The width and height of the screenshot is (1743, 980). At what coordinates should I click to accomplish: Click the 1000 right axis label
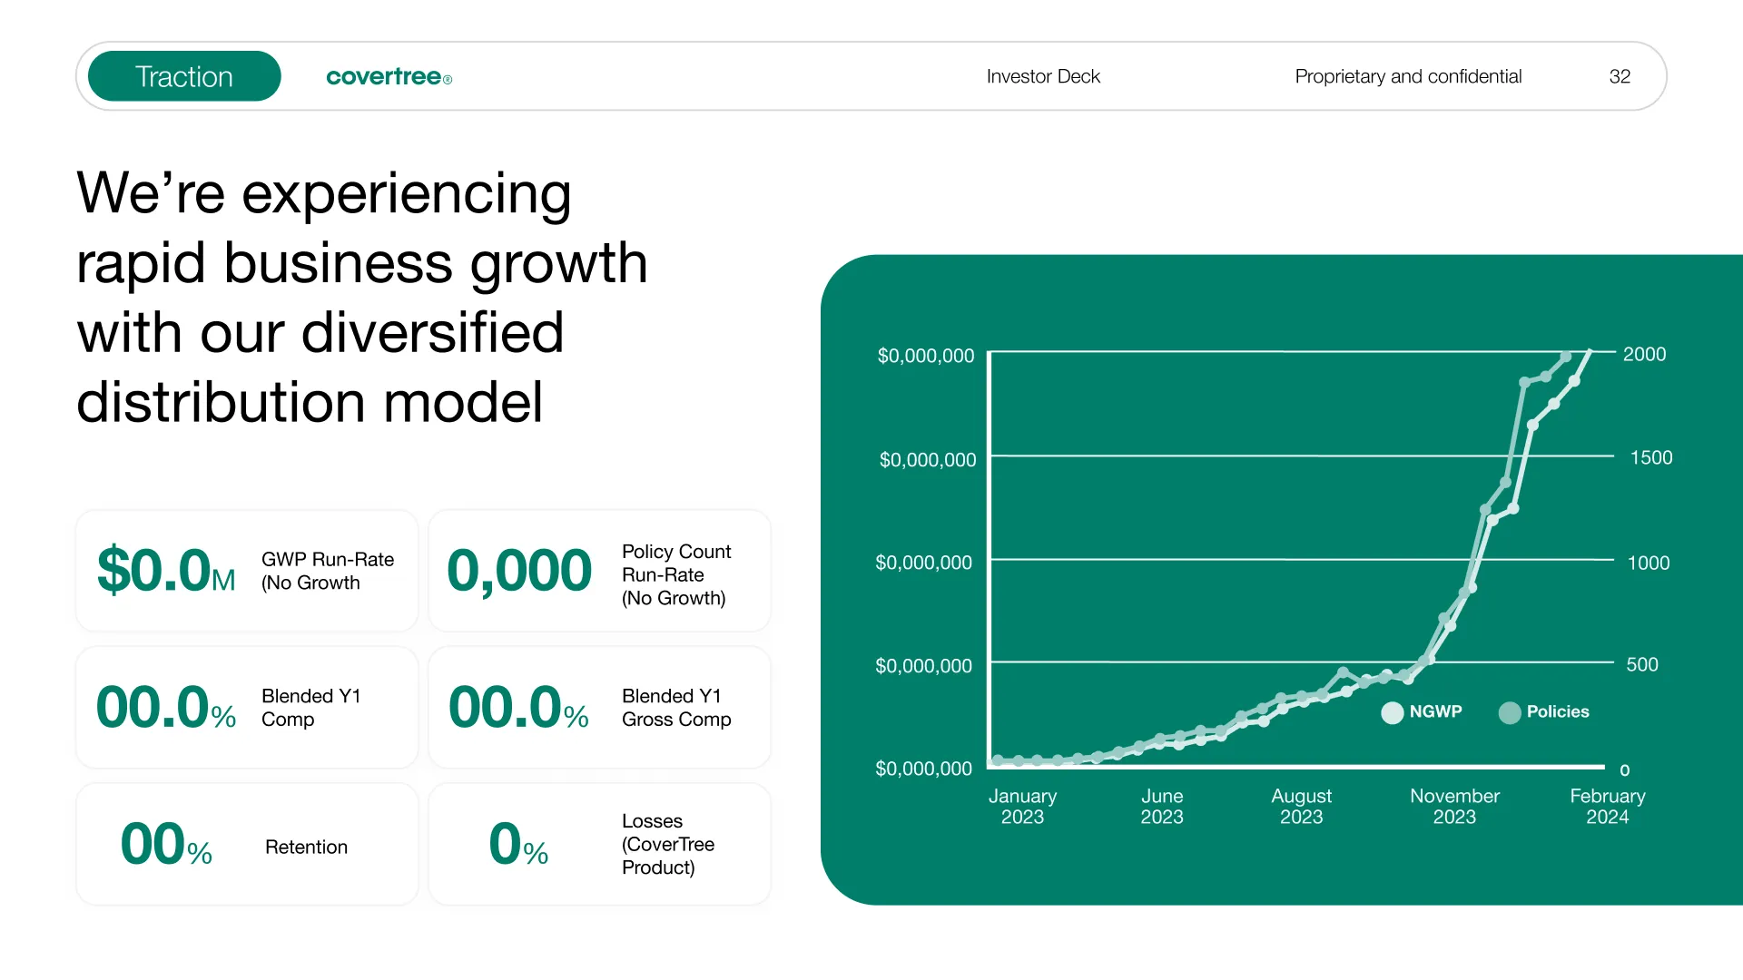click(1649, 563)
